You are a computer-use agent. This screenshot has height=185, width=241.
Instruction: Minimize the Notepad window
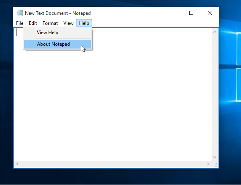tap(173, 13)
